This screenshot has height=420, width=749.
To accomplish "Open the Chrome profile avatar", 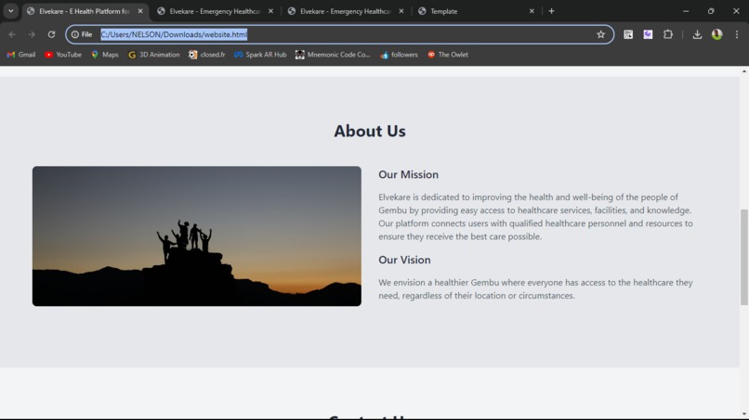I will pyautogui.click(x=716, y=34).
